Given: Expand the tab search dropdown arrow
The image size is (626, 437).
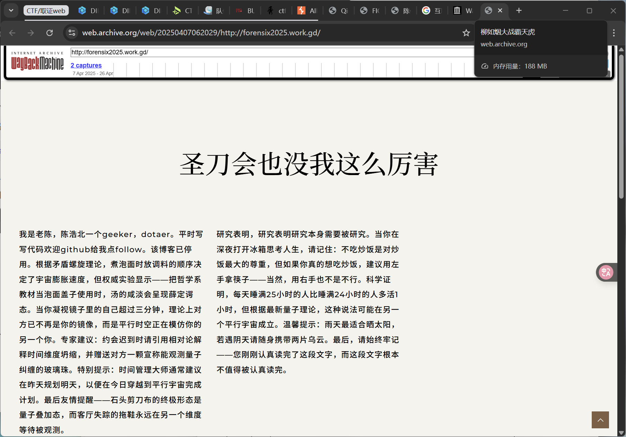Looking at the screenshot, I should (11, 10).
